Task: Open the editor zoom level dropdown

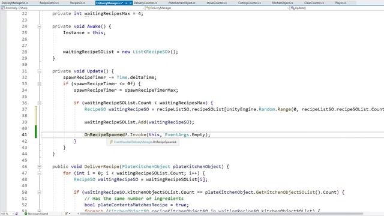Action: (x=13, y=214)
